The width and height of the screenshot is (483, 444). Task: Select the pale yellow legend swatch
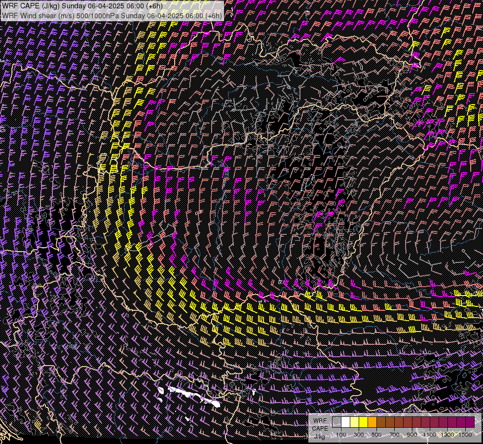point(355,422)
